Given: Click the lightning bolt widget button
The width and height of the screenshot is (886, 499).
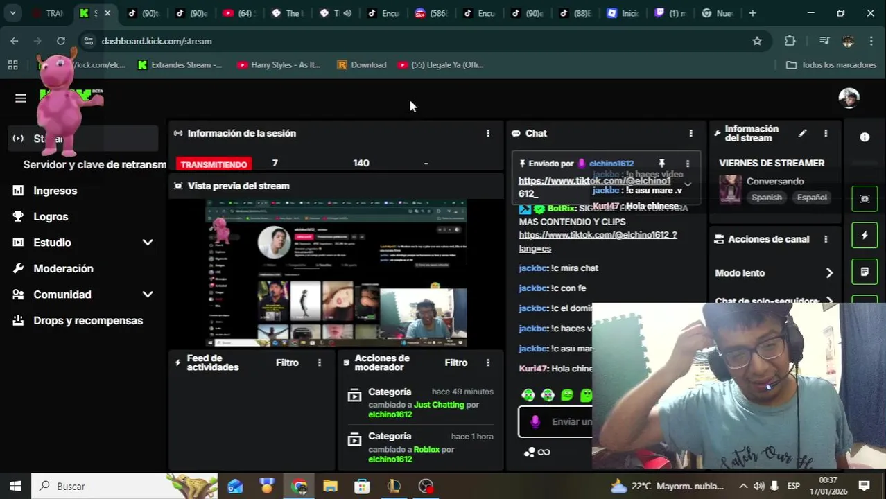Looking at the screenshot, I should pyautogui.click(x=865, y=235).
